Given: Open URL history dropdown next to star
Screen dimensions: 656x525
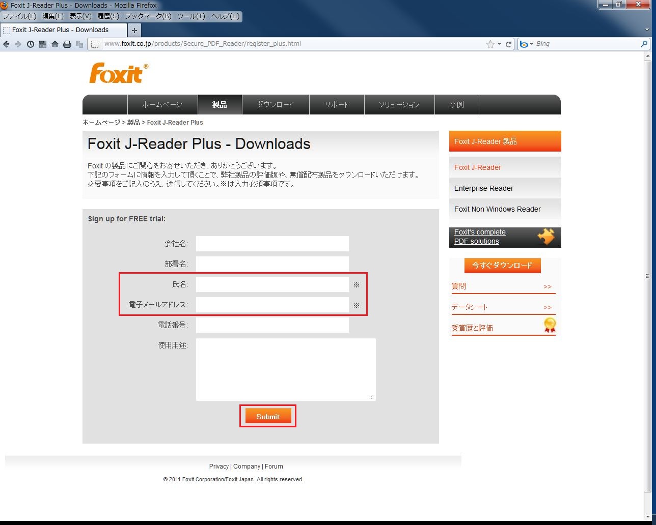Looking at the screenshot, I should (500, 44).
